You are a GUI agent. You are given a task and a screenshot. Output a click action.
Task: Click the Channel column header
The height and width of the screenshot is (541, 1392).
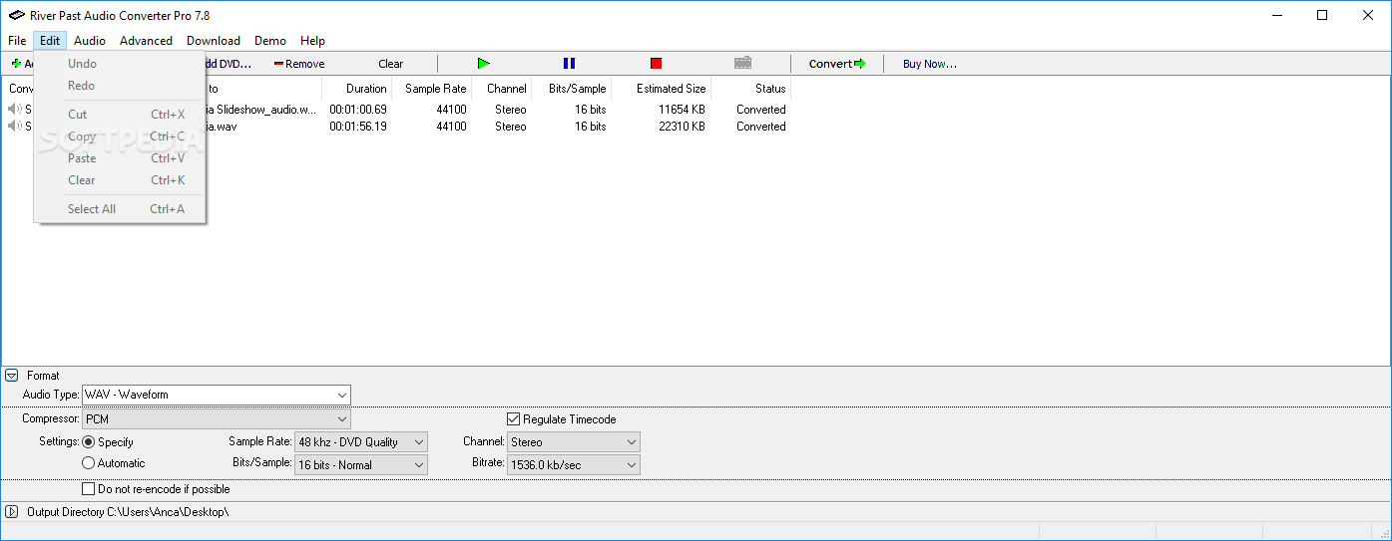point(502,89)
